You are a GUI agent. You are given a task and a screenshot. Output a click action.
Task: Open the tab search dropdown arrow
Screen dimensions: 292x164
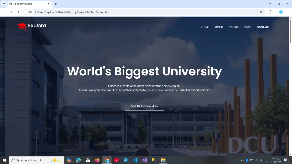(4, 4)
